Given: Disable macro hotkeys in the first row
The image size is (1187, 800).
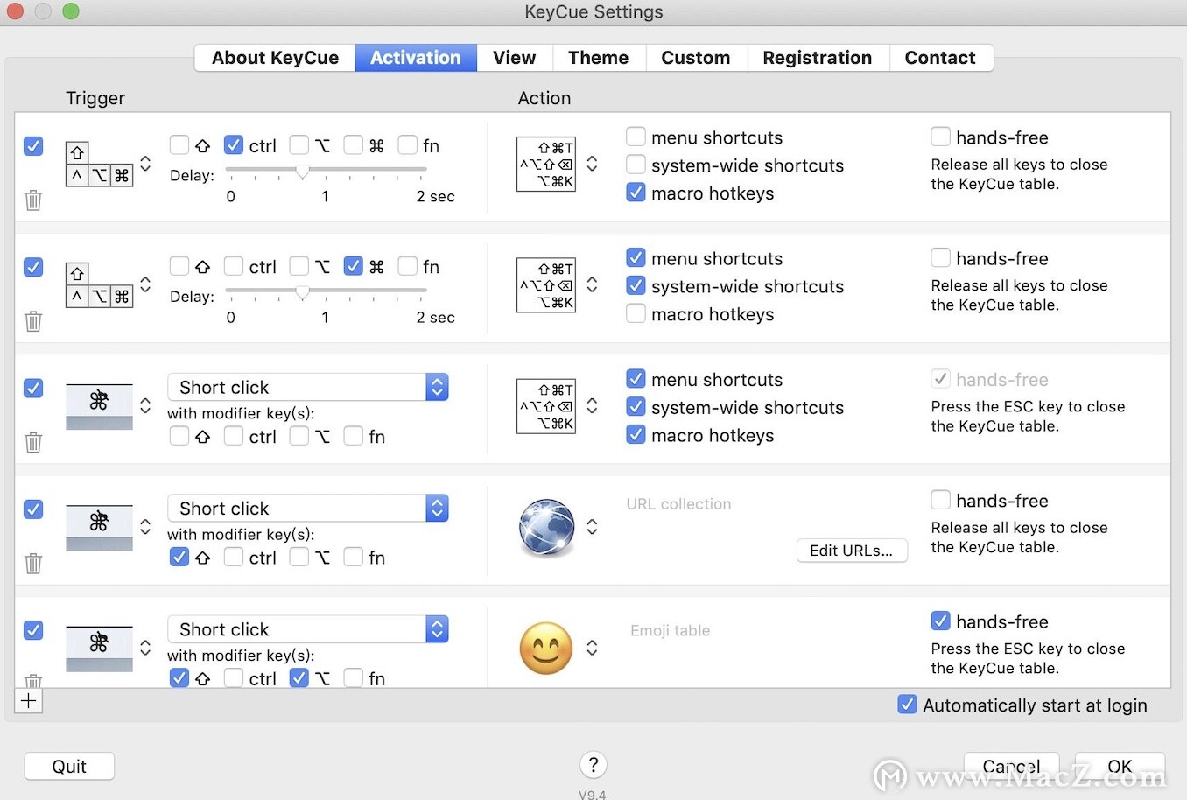Looking at the screenshot, I should [x=636, y=193].
